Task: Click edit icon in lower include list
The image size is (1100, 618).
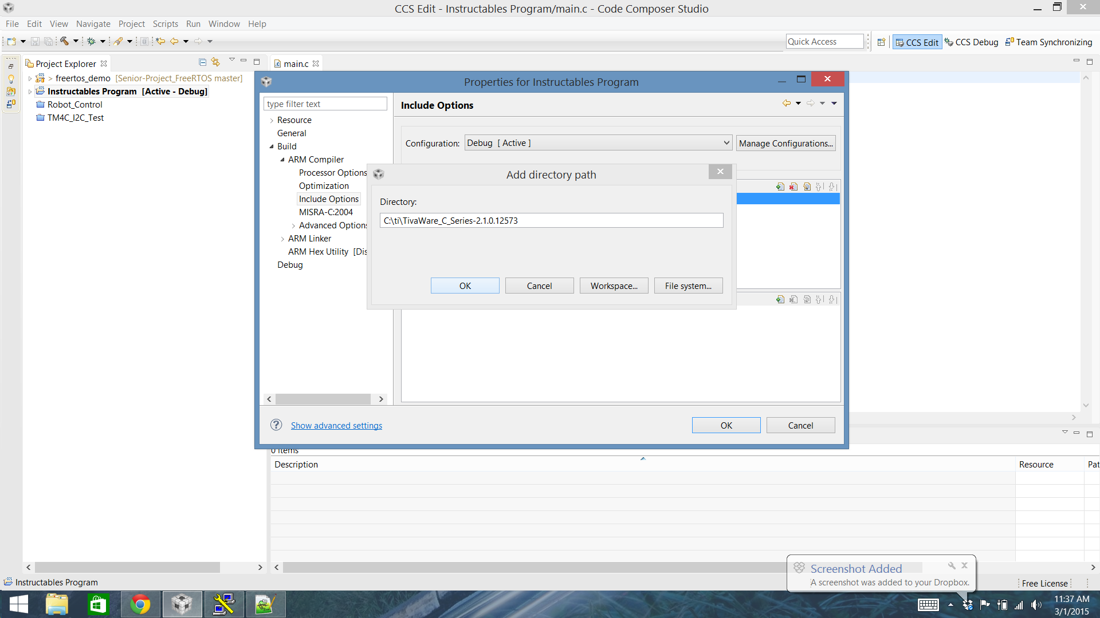Action: (x=807, y=299)
